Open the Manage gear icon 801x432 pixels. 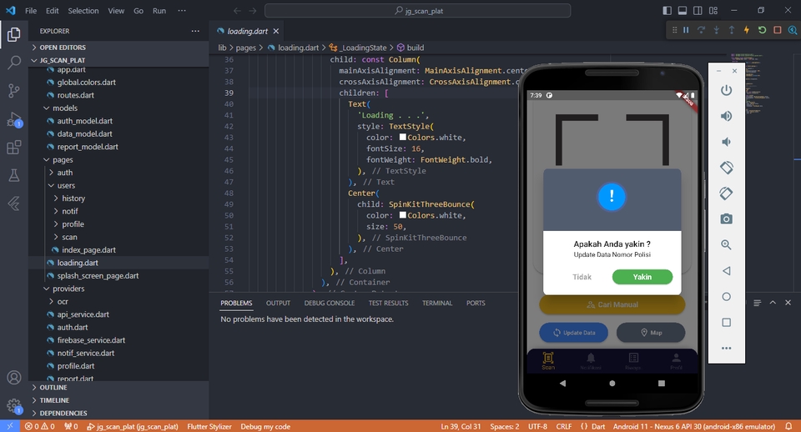(14, 406)
